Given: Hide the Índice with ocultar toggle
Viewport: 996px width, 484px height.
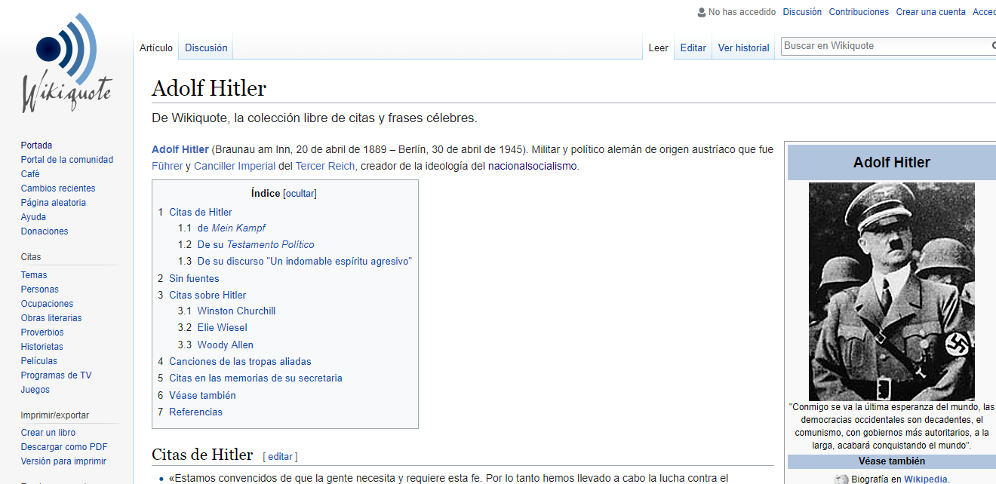Looking at the screenshot, I should (x=300, y=194).
